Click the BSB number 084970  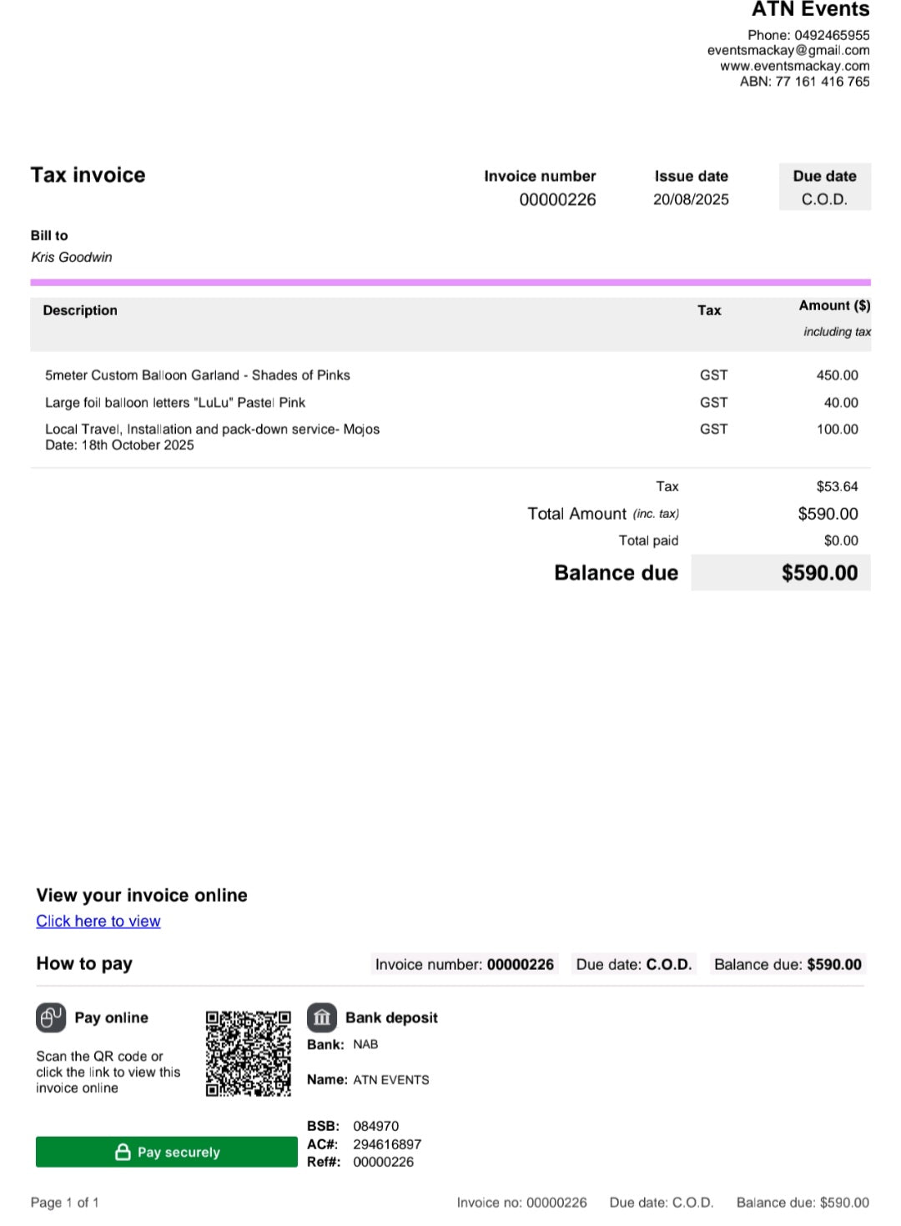pyautogui.click(x=376, y=1126)
